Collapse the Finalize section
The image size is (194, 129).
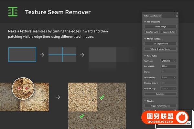click(145, 101)
